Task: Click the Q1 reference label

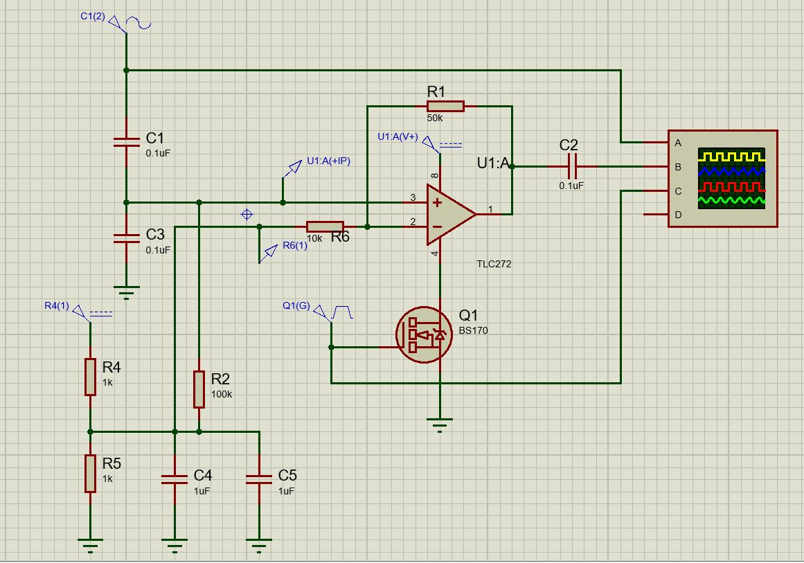Action: pos(468,315)
